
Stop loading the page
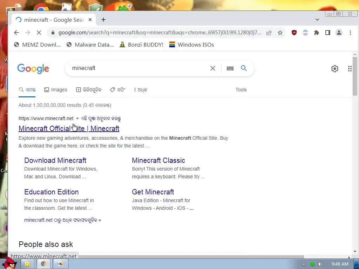pos(39,33)
